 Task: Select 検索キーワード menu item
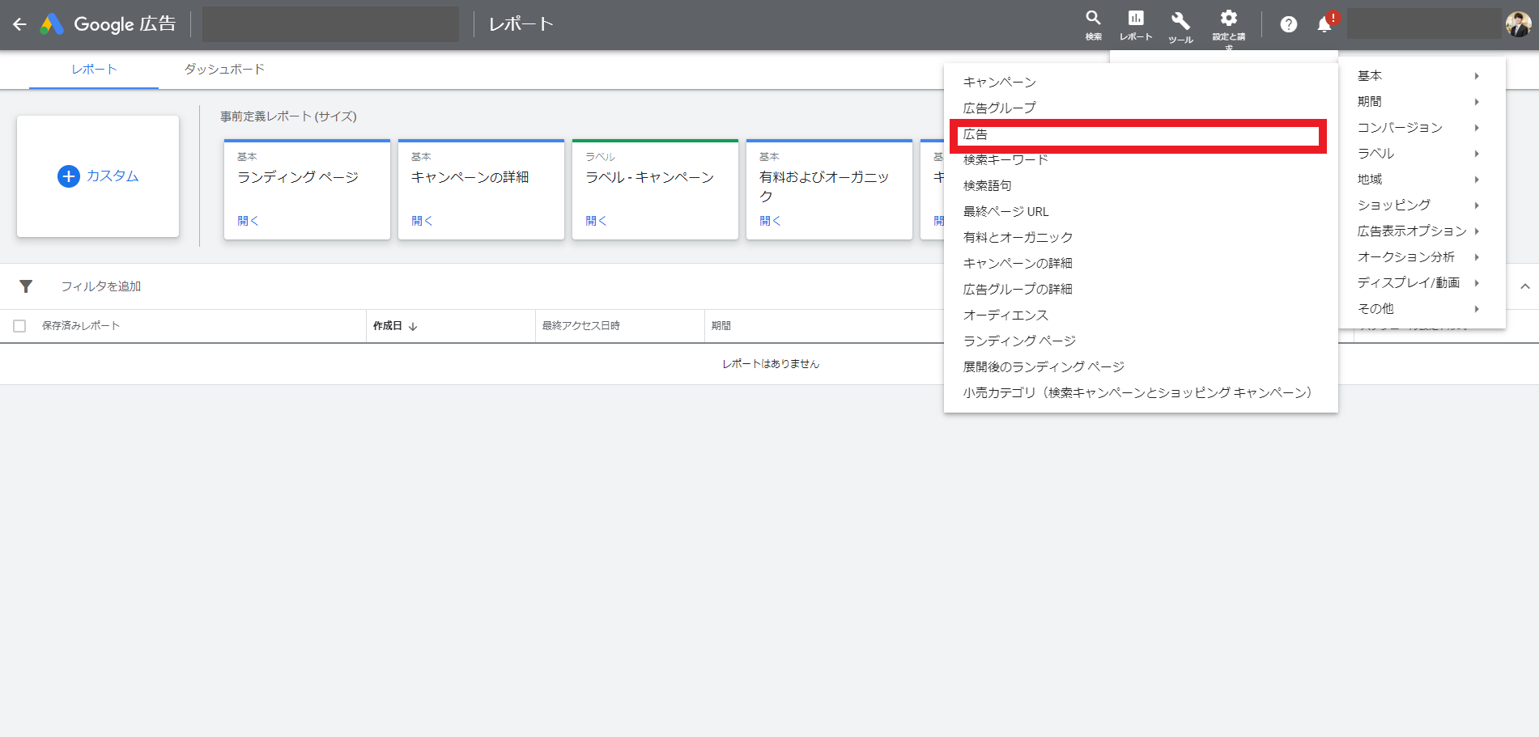[1141, 160]
